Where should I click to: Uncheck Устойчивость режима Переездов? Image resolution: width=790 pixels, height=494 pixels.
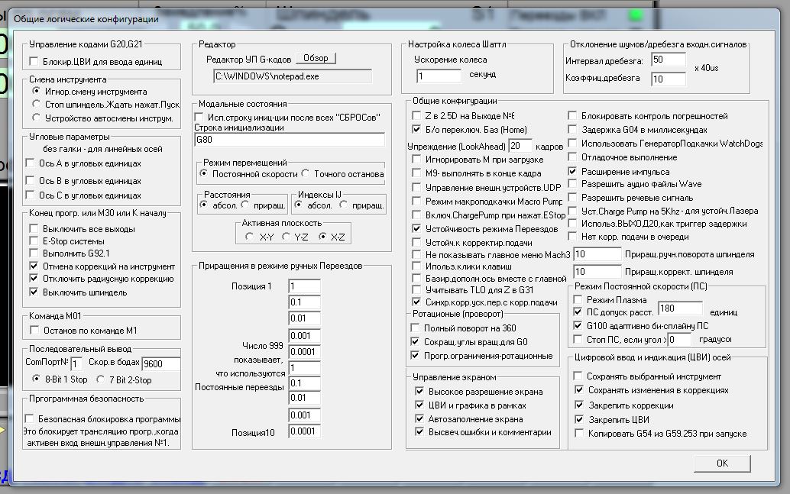pos(416,228)
